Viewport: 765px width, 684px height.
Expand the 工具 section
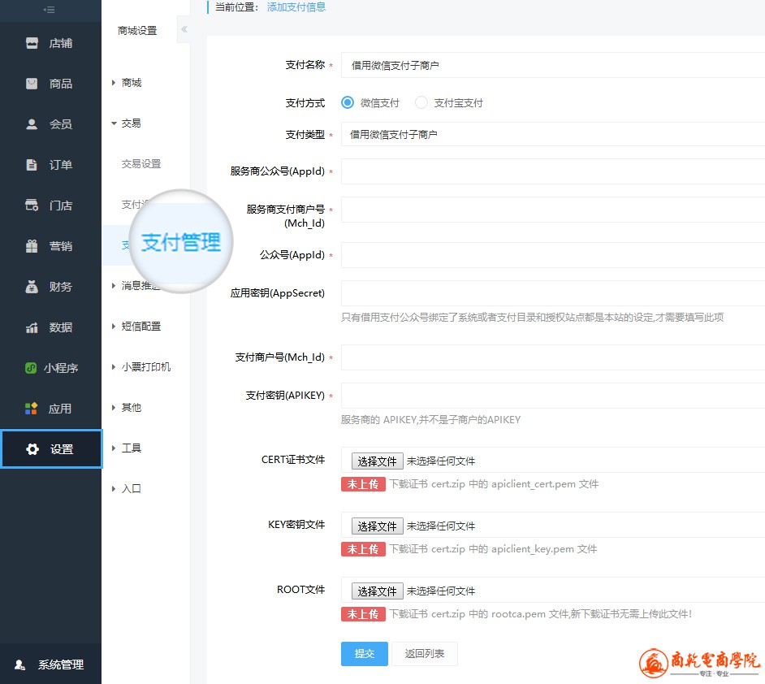point(113,448)
